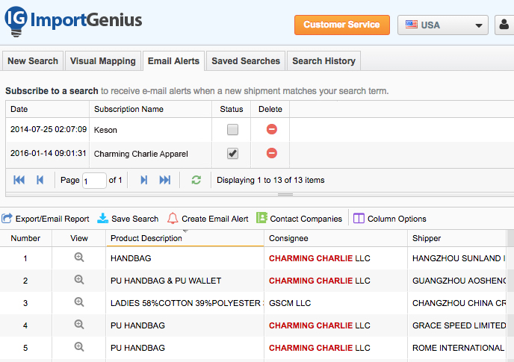Click the page number input field
Image resolution: width=514 pixels, height=362 pixels.
(x=94, y=181)
